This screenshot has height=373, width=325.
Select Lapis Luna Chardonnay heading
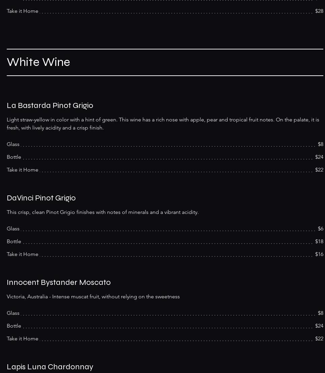click(50, 367)
